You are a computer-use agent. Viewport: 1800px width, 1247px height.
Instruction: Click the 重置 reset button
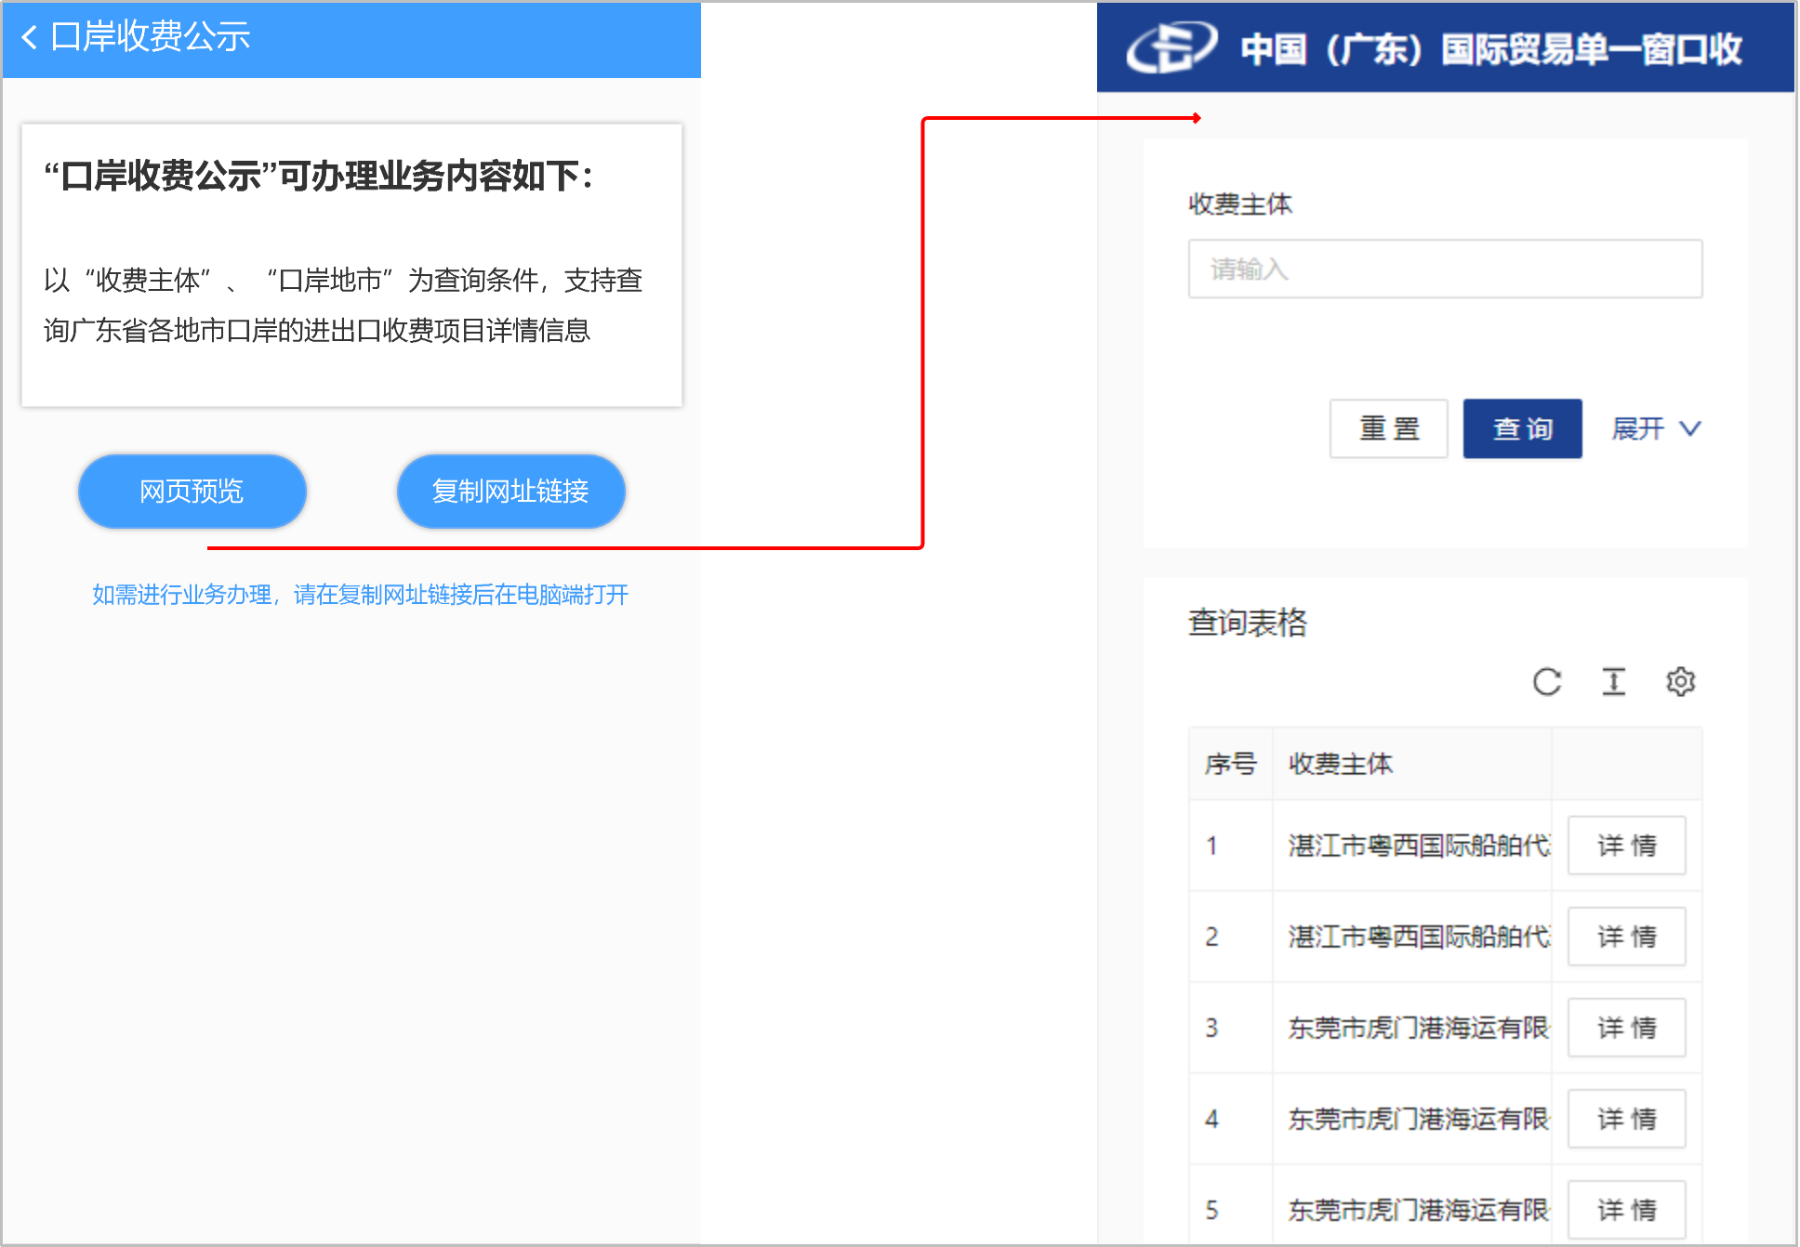[x=1388, y=428]
